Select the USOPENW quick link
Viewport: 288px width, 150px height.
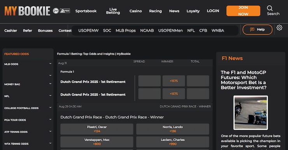[x=88, y=30]
